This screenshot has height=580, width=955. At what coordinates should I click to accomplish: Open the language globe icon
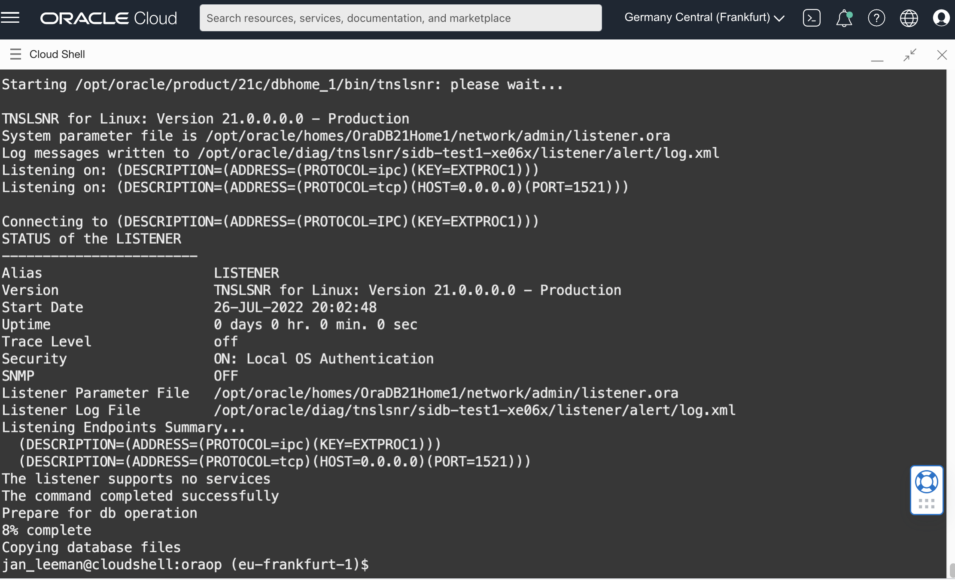click(909, 18)
